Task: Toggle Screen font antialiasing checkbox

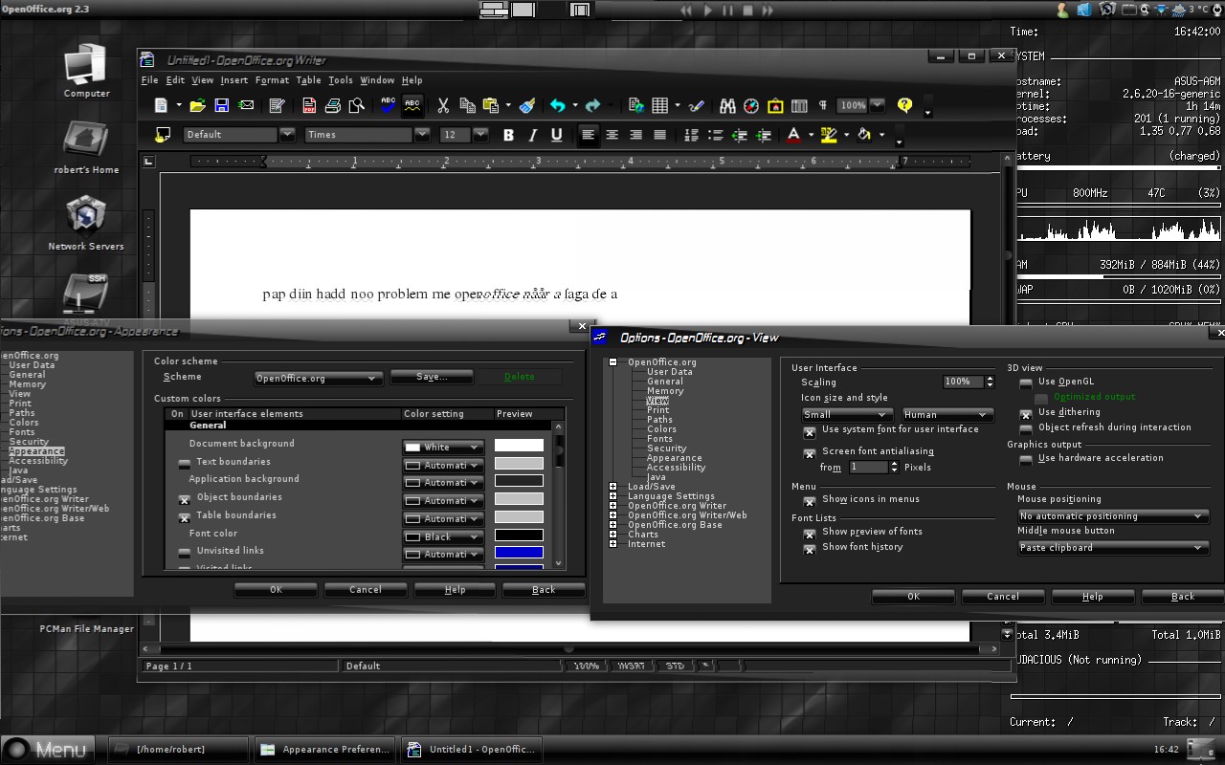Action: point(810,453)
